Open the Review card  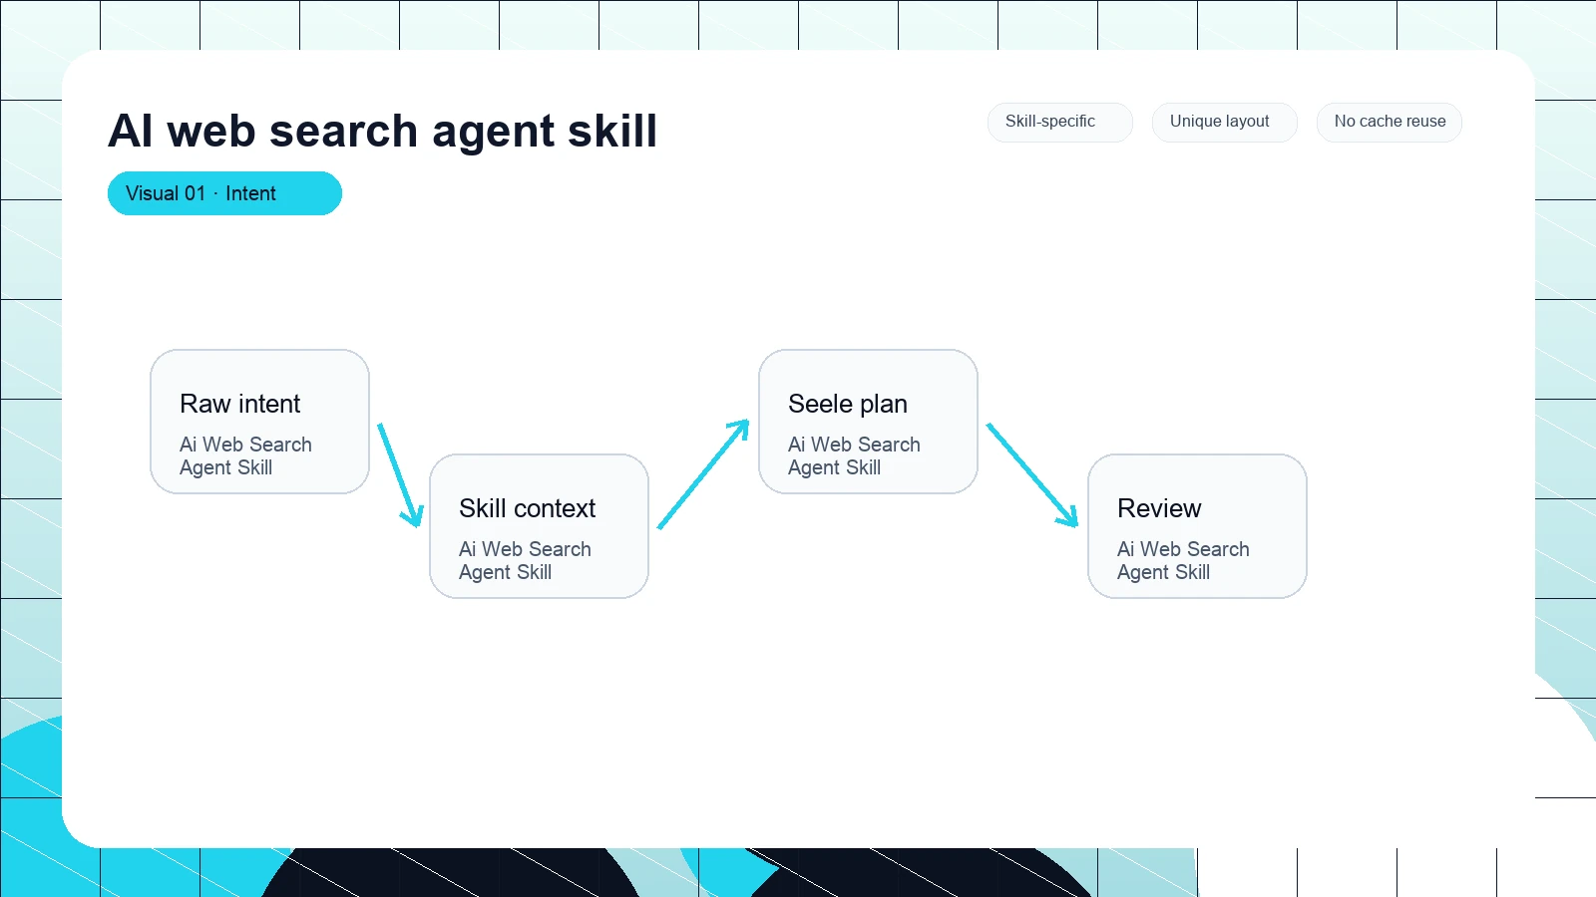coord(1197,526)
